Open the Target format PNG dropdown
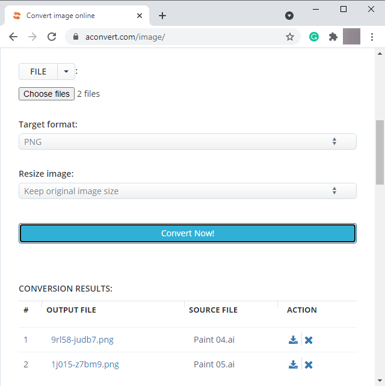The image size is (385, 386). coord(188,142)
